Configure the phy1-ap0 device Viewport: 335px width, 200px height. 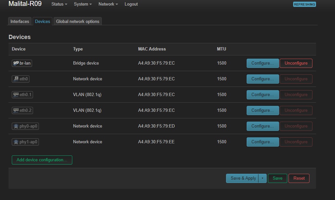tap(263, 142)
